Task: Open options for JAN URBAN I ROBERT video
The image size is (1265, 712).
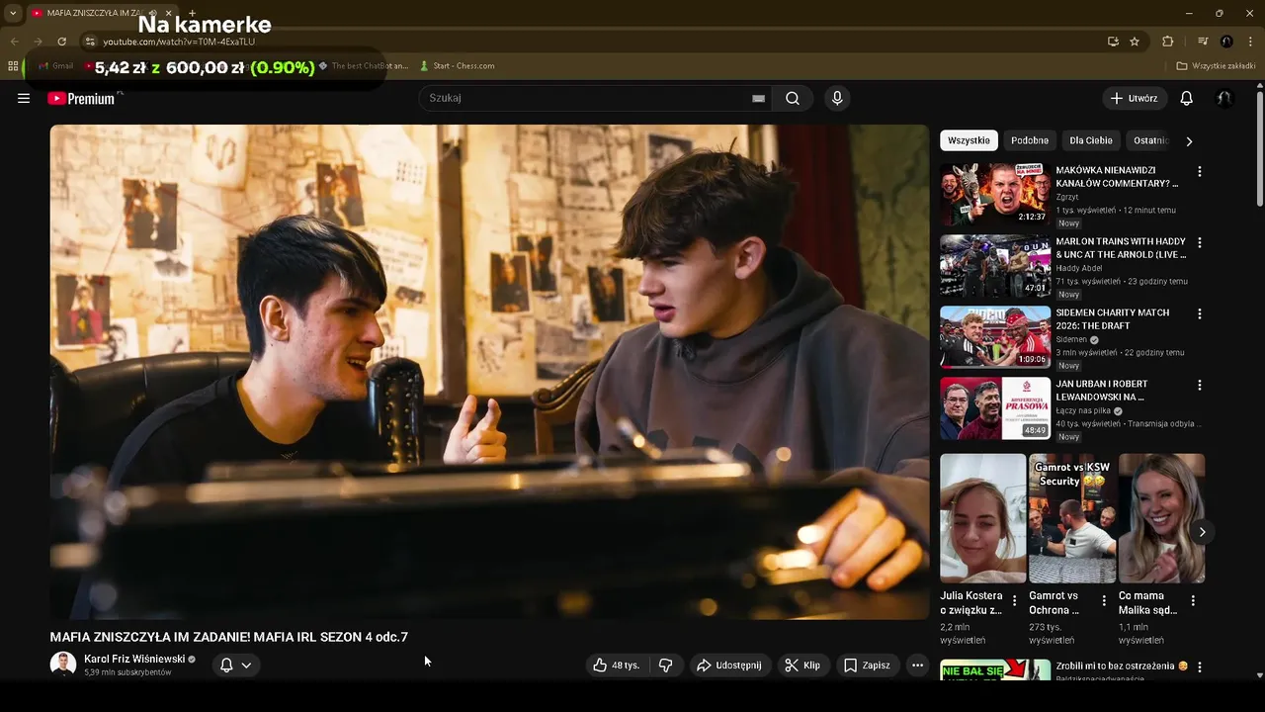Action: (1200, 385)
